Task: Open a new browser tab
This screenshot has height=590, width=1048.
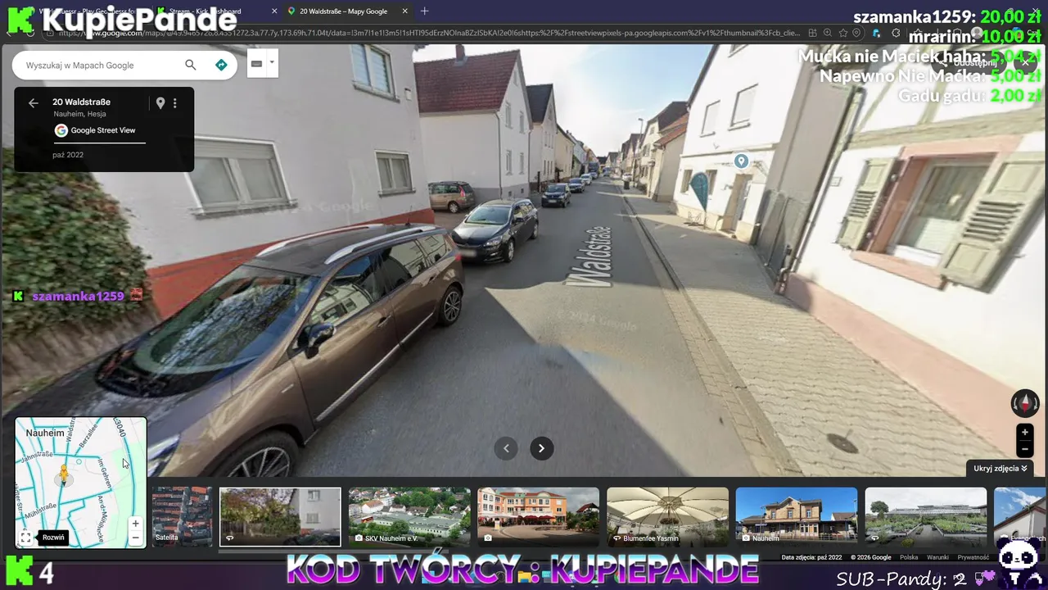Action: tap(424, 11)
